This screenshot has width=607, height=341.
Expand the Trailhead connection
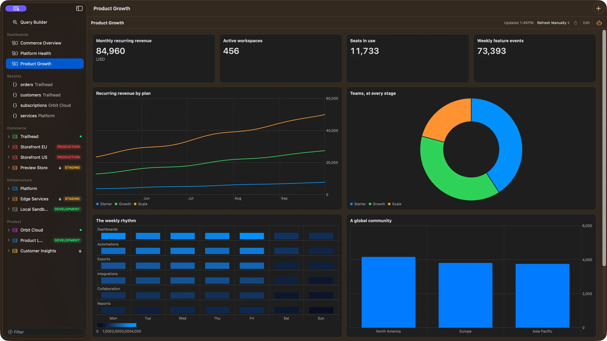coord(8,137)
